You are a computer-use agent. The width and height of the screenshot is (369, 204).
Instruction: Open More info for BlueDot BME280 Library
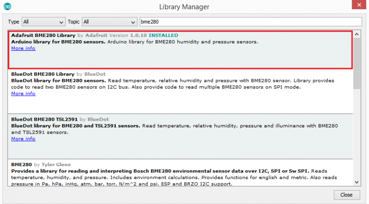[x=23, y=93]
